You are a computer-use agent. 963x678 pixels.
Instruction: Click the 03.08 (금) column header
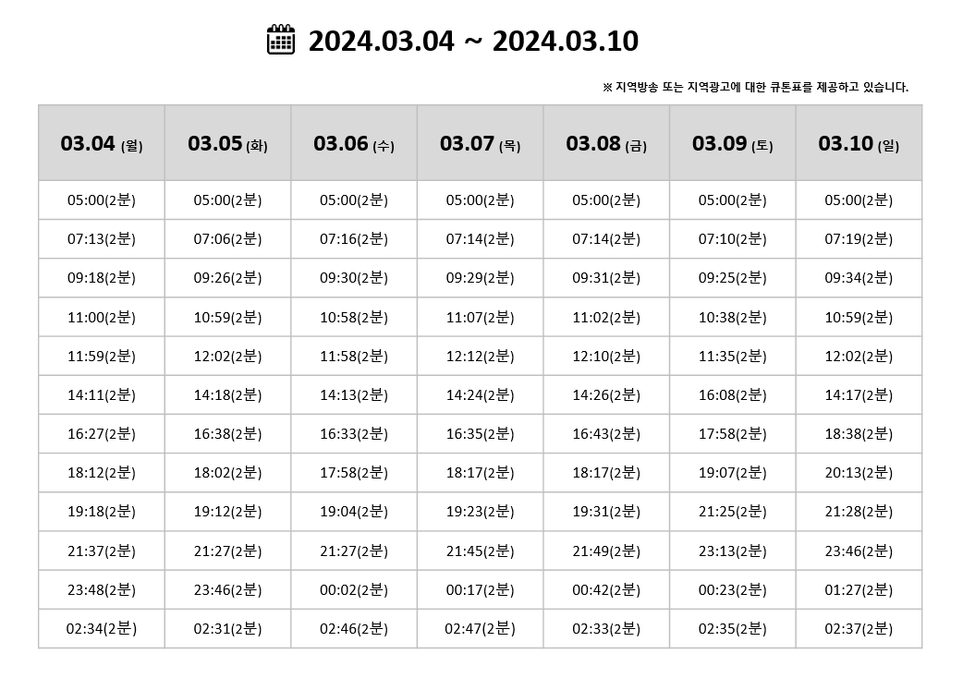tap(606, 143)
